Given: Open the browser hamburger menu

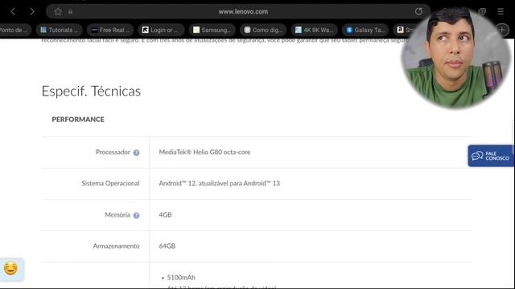Looking at the screenshot, I should pyautogui.click(x=501, y=11).
